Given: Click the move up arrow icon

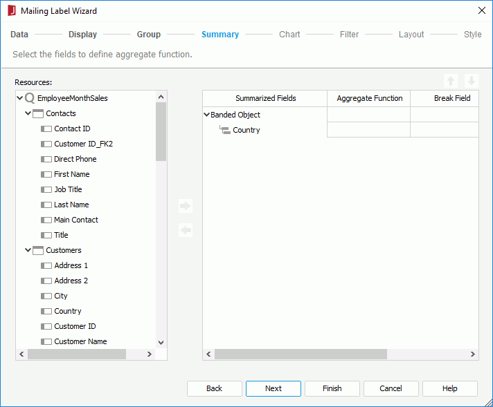Looking at the screenshot, I should tap(451, 81).
